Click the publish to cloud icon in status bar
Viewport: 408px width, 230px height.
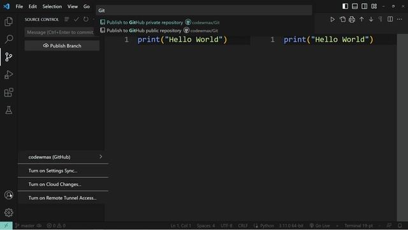coord(39,226)
